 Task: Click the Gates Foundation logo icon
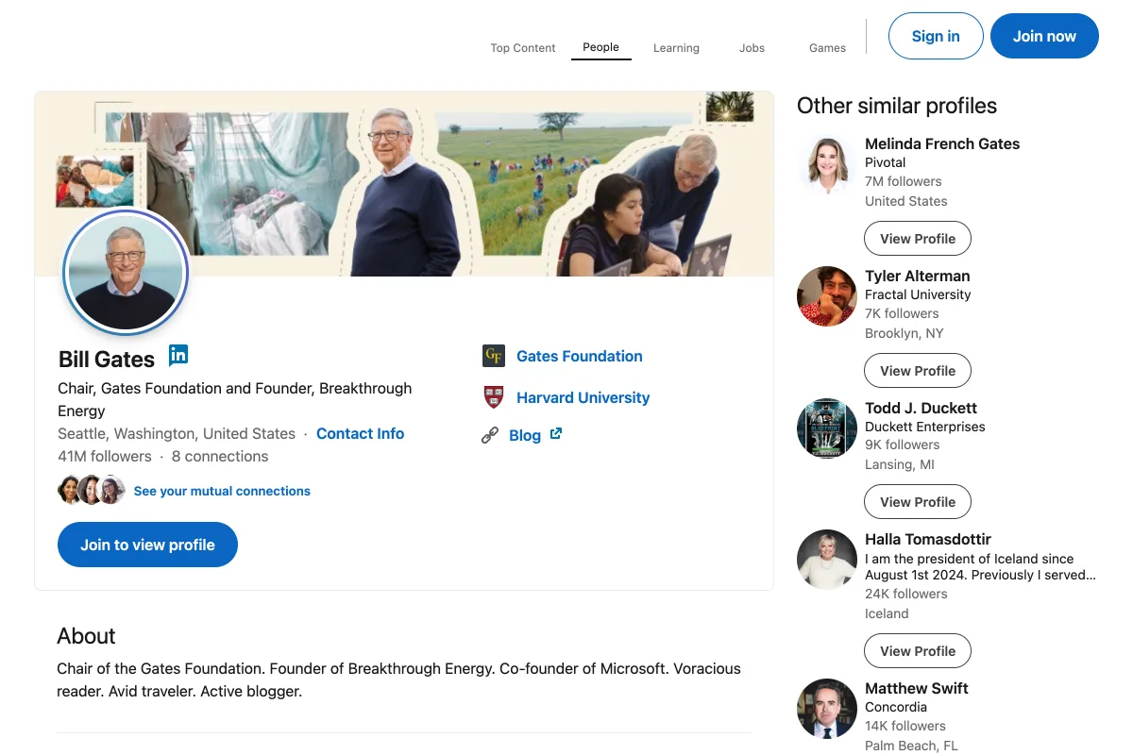(x=494, y=356)
